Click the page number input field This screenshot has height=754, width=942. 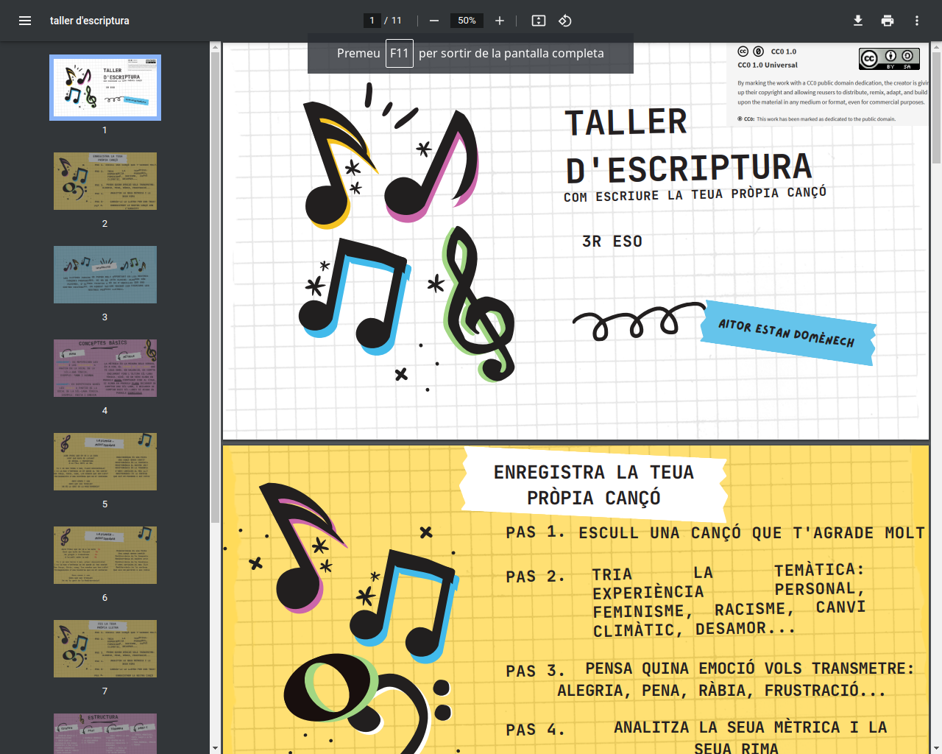[x=372, y=21]
